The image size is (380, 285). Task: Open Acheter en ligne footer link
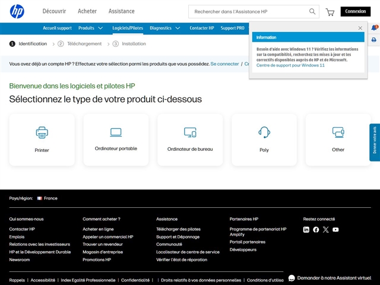point(98,229)
